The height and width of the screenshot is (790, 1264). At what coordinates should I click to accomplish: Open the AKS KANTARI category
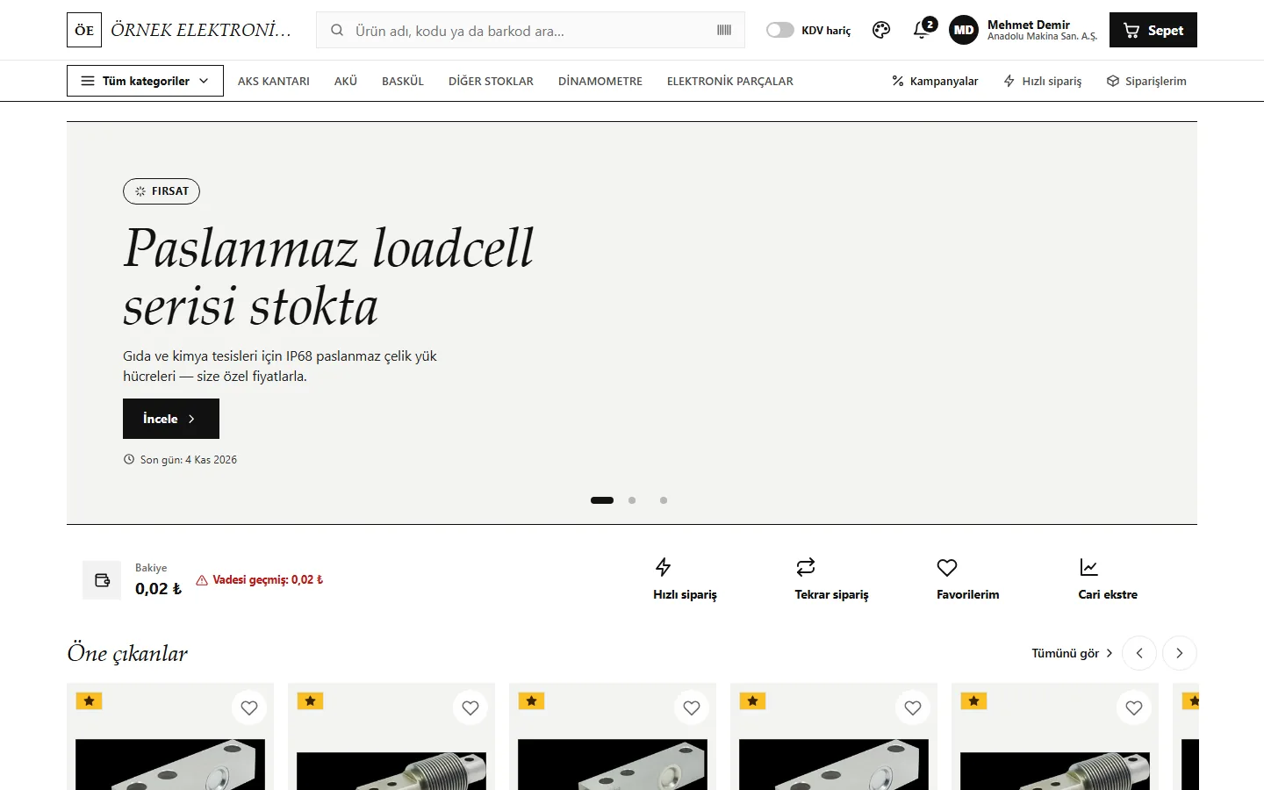click(274, 81)
